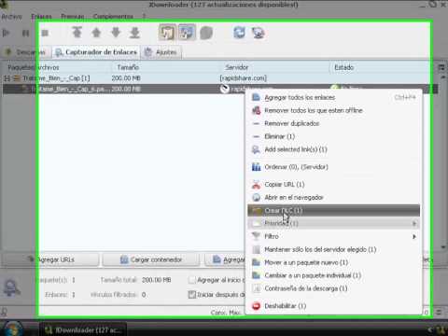Click the gray round icon beside reconnect toggle
The image size is (448, 336).
click(x=206, y=33)
